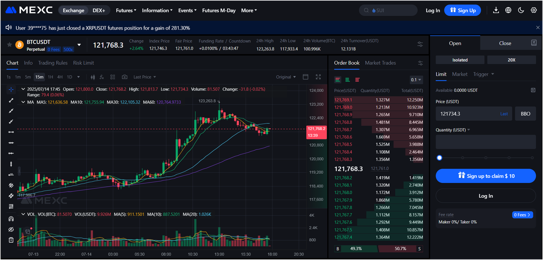
Task: Open the More menu
Action: coord(249,11)
